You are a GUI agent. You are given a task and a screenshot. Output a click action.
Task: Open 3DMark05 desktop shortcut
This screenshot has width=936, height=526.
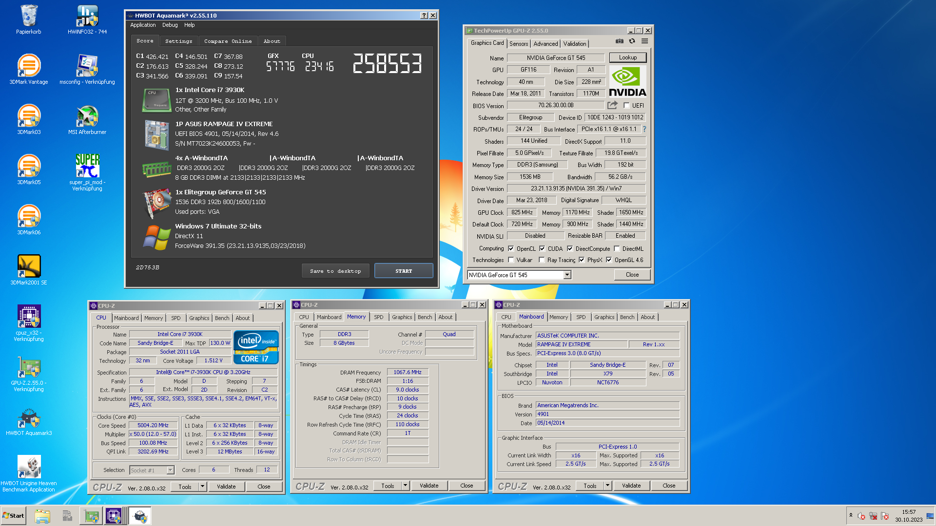click(29, 170)
